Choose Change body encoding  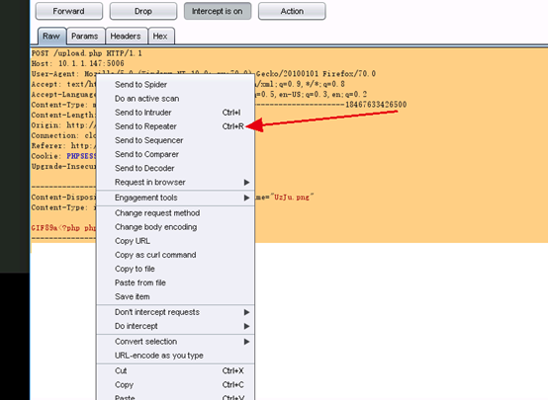point(175,227)
